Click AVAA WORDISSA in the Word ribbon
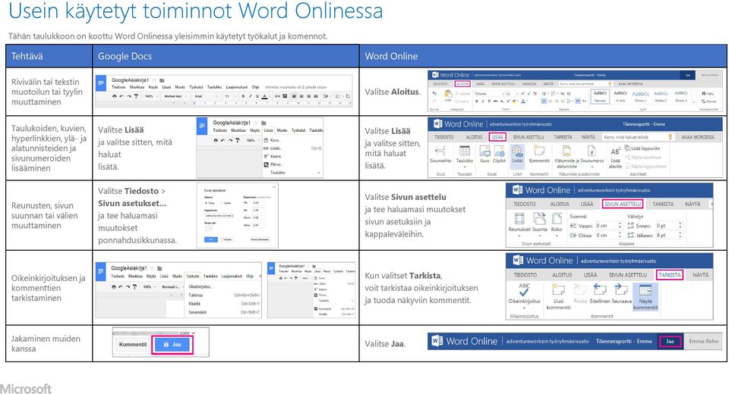The height and width of the screenshot is (394, 729). [697, 137]
